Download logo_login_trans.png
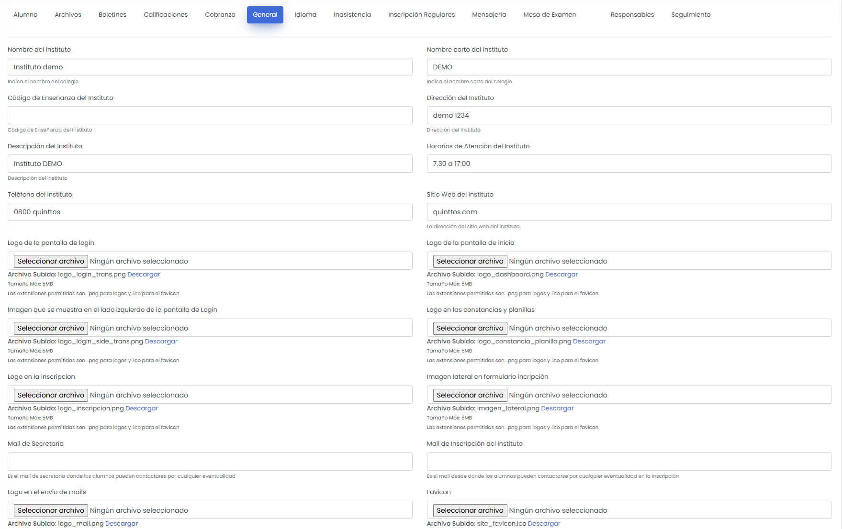The image size is (842, 529). tap(144, 275)
